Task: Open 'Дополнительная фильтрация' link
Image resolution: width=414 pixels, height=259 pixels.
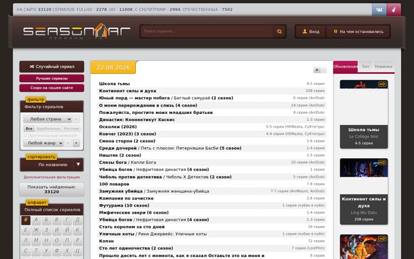Action: point(52,177)
